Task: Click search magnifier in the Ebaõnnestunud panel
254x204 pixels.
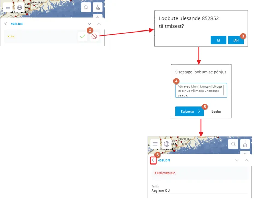Action: click(x=234, y=144)
